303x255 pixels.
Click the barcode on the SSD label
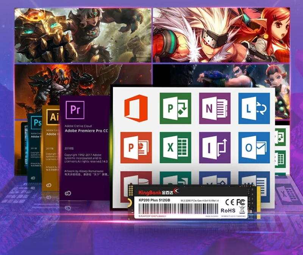point(178,209)
